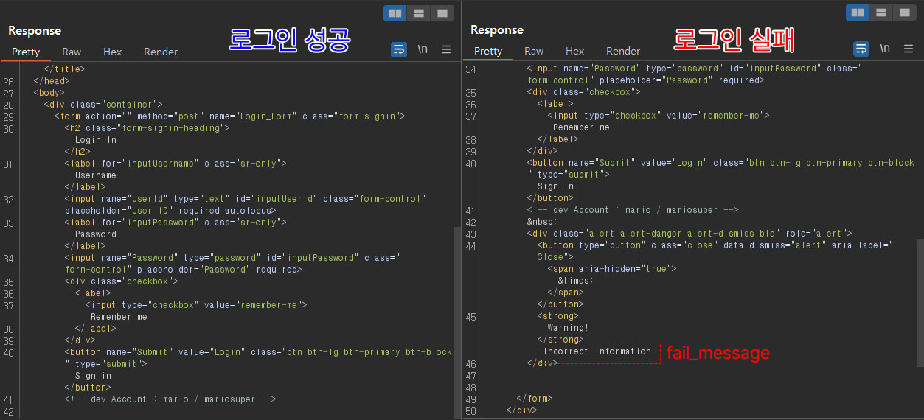Click input name="Password" line in right panel
Screen dimensions: 924x420
pos(695,69)
